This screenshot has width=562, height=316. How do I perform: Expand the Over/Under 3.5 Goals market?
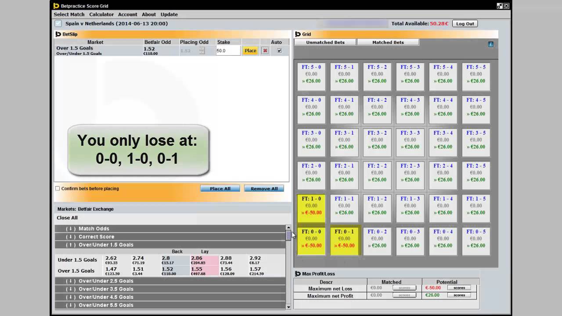point(170,289)
